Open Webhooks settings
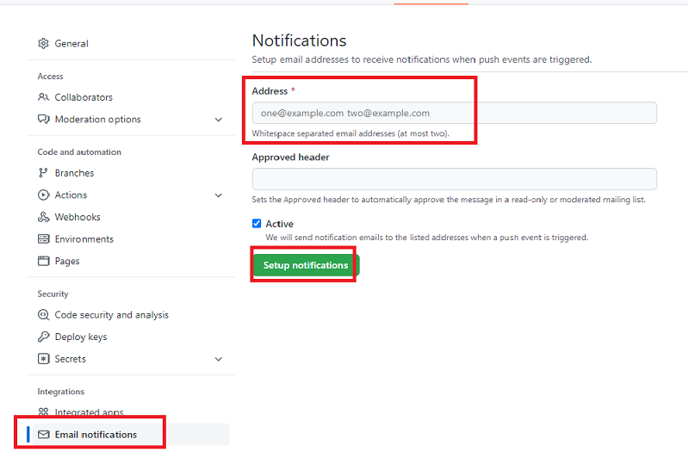 pyautogui.click(x=78, y=217)
